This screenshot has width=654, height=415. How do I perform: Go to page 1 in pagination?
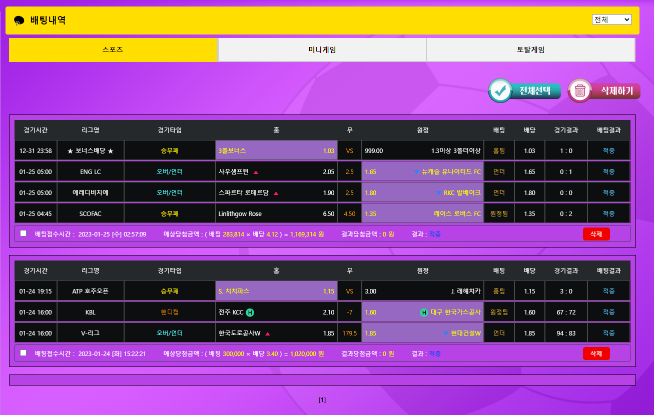pyautogui.click(x=322, y=400)
